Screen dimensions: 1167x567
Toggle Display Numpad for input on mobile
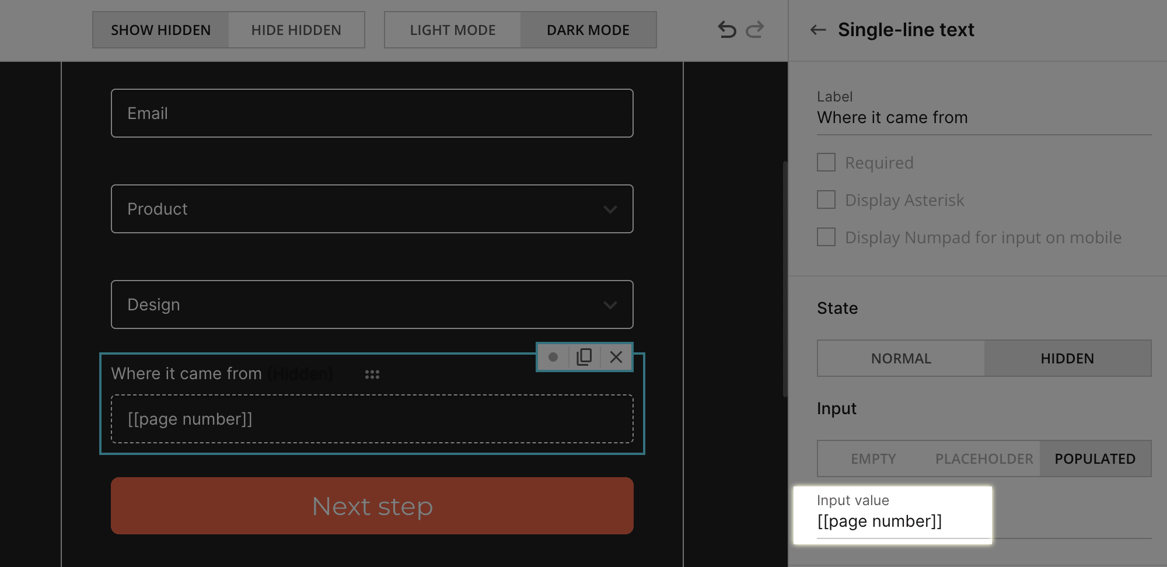point(826,237)
